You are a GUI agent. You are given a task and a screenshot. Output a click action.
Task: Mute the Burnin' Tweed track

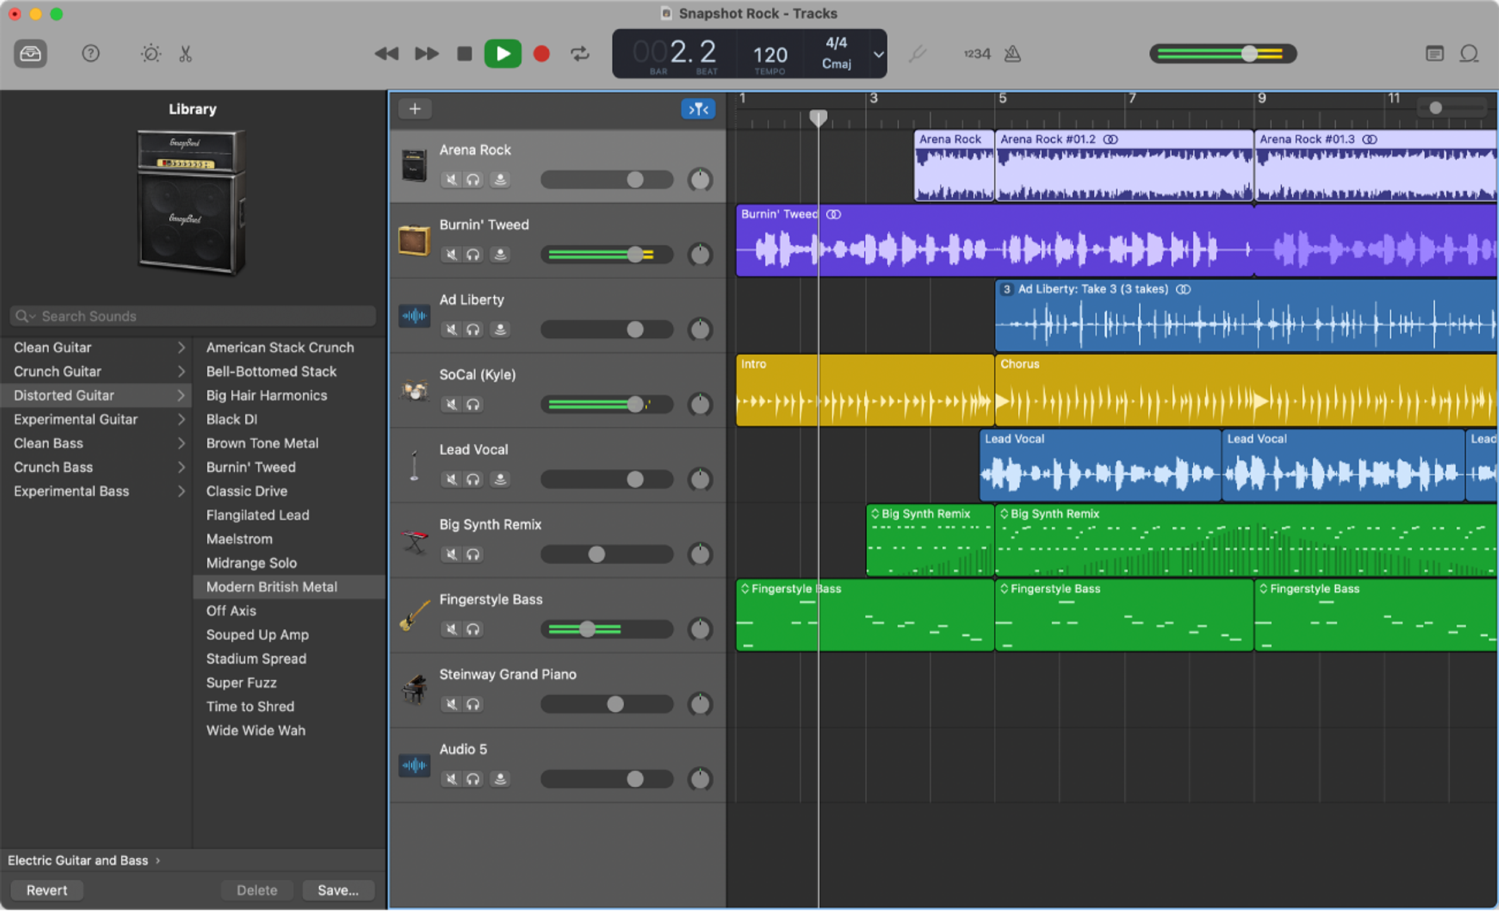click(451, 255)
